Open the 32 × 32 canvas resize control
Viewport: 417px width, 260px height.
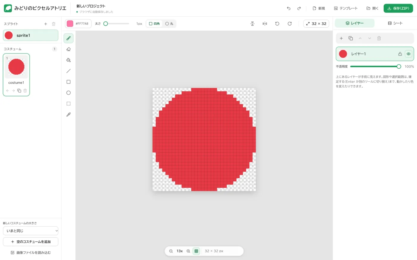(316, 24)
